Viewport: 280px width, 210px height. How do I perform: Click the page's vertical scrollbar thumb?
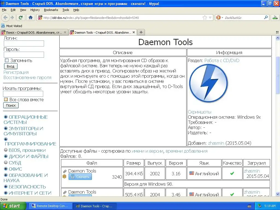coord(278,75)
